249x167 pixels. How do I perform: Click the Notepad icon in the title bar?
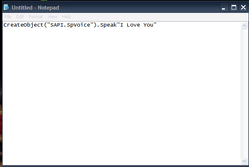tap(6, 7)
